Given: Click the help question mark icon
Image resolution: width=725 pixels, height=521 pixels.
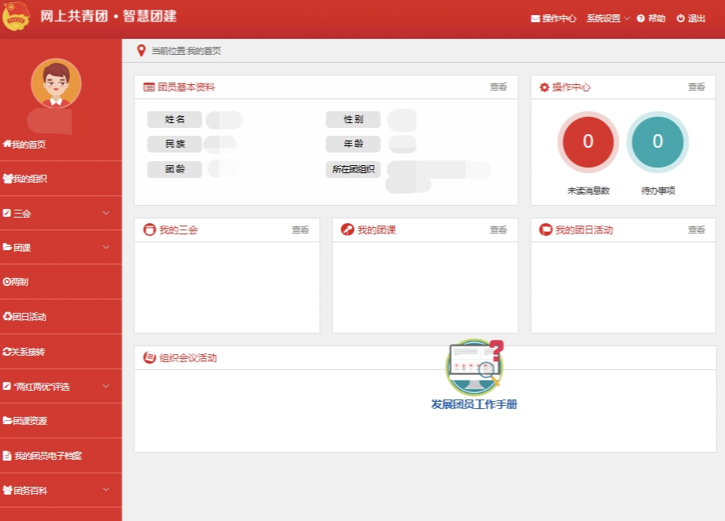Looking at the screenshot, I should [x=641, y=18].
